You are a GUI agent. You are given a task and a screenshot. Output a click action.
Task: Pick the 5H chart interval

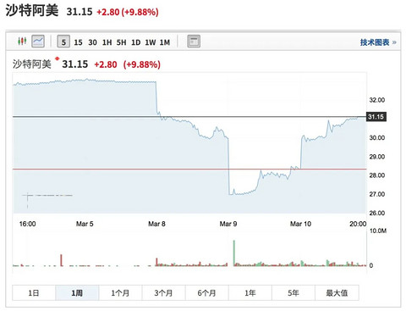[121, 42]
